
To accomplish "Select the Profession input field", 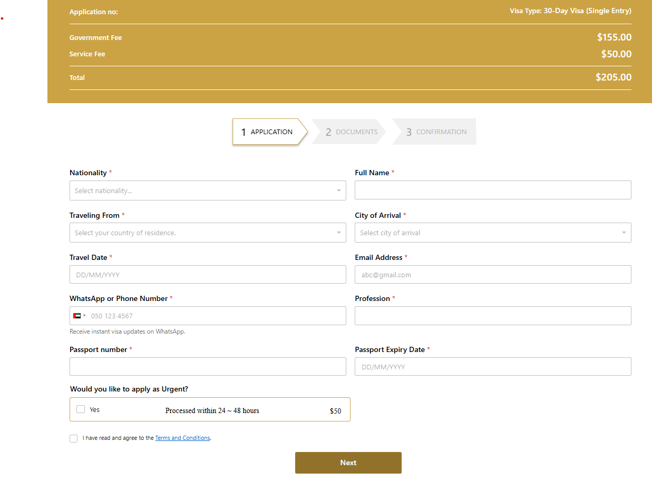I will point(492,316).
